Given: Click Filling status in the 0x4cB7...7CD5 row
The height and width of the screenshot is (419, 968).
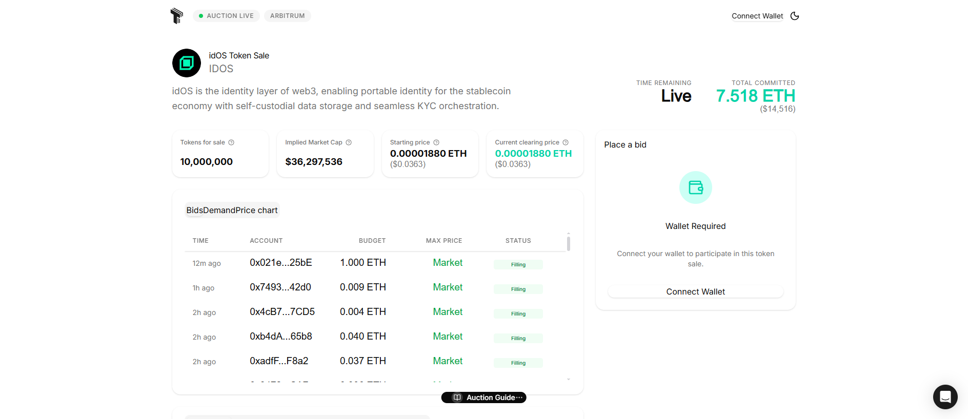Looking at the screenshot, I should tap(518, 314).
